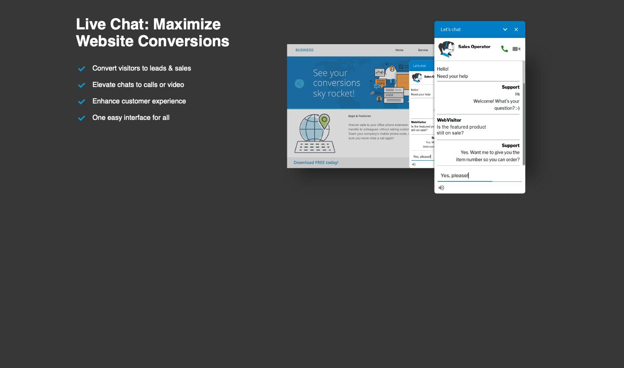This screenshot has width=624, height=368.
Task: Click the Sales Operator avatar in the chat
Action: [x=446, y=49]
